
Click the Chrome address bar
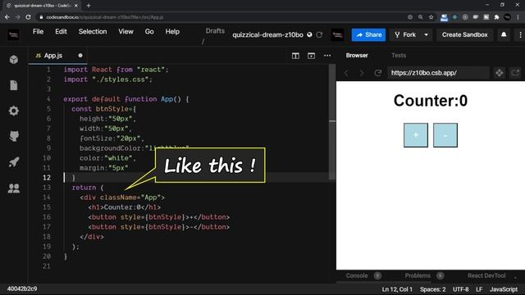click(221, 17)
